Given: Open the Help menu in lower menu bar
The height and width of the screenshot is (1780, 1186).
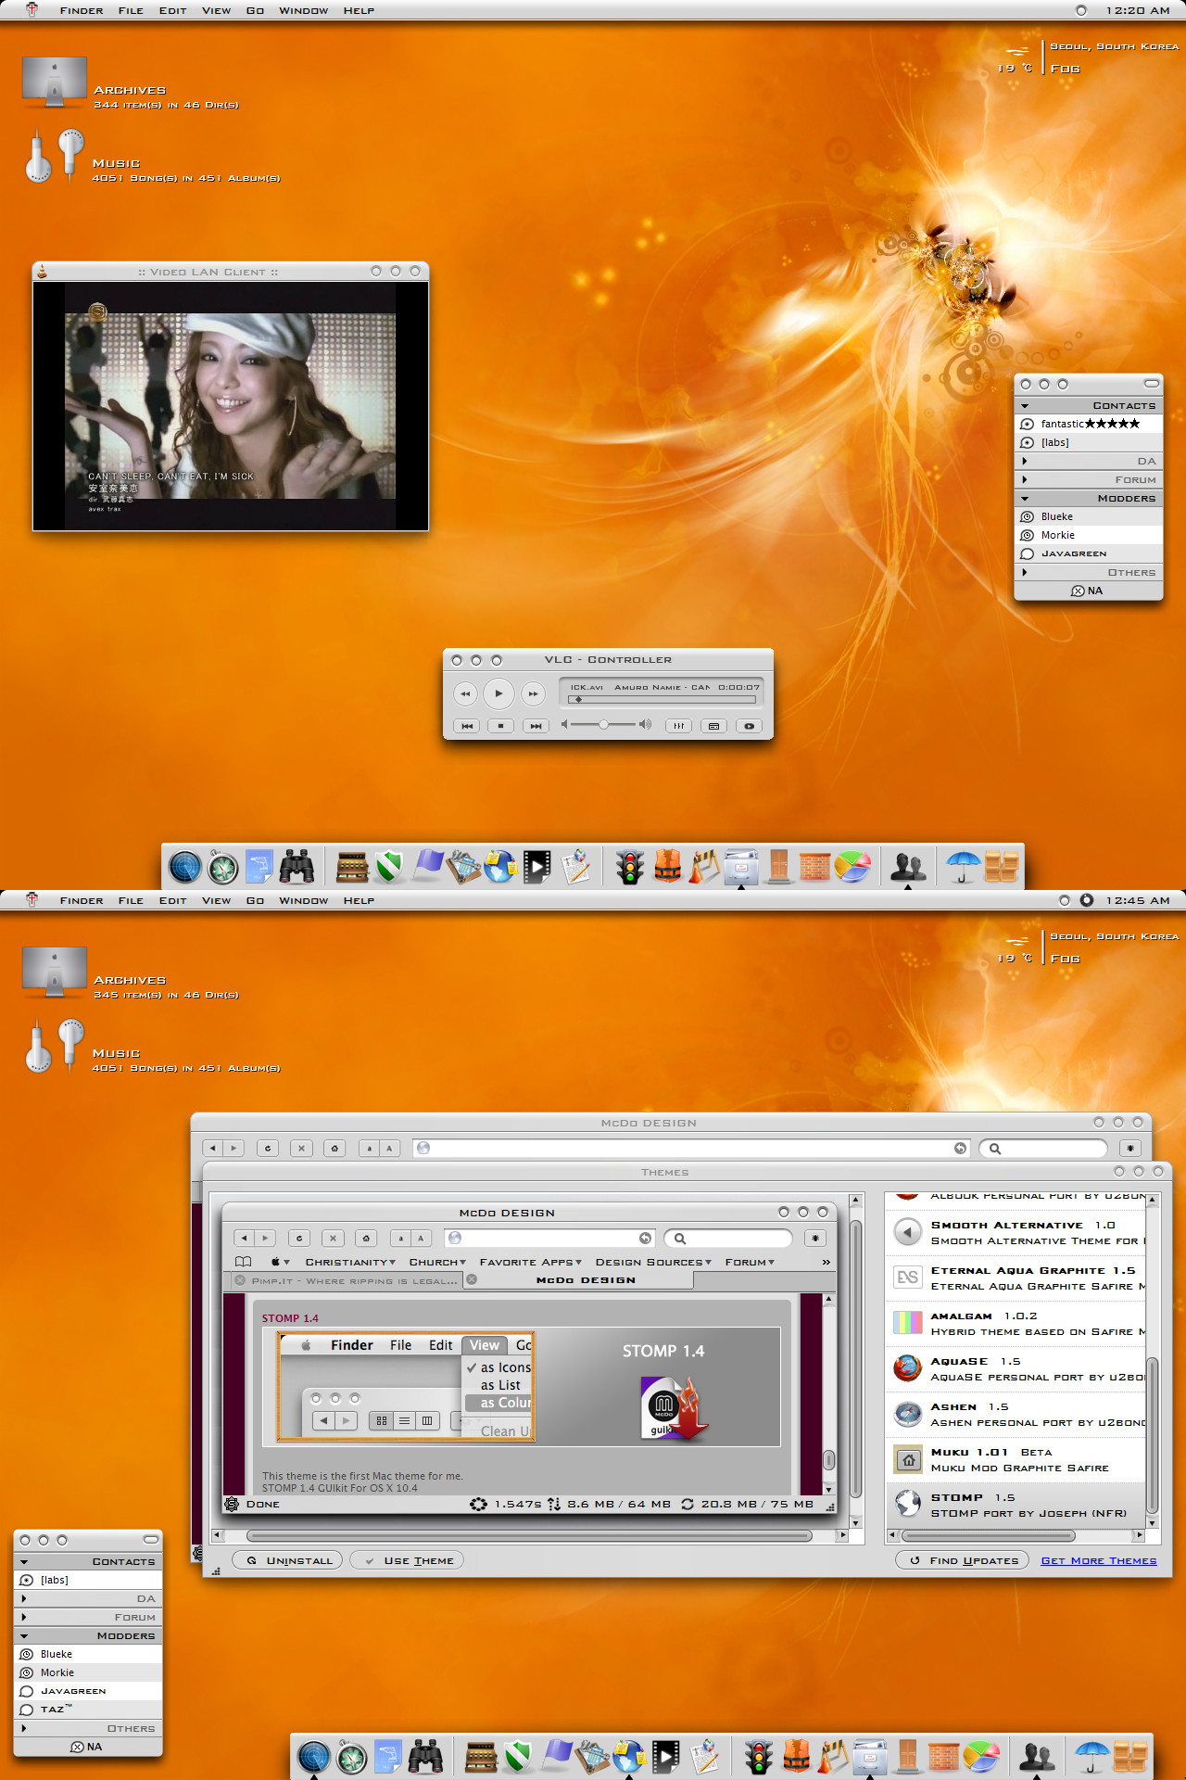Looking at the screenshot, I should click(359, 900).
